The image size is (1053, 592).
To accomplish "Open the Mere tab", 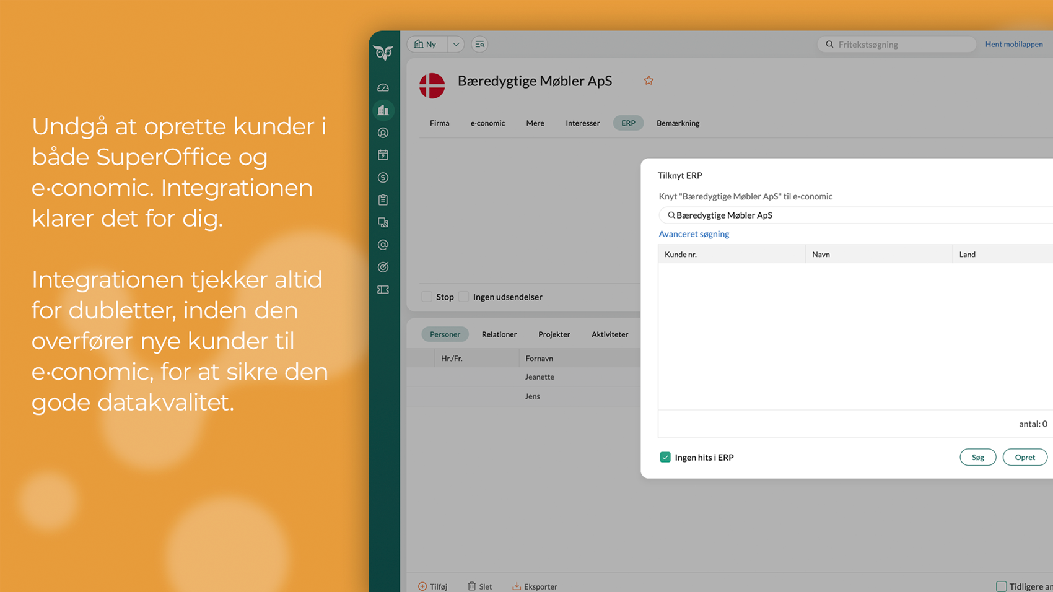I will pyautogui.click(x=535, y=123).
